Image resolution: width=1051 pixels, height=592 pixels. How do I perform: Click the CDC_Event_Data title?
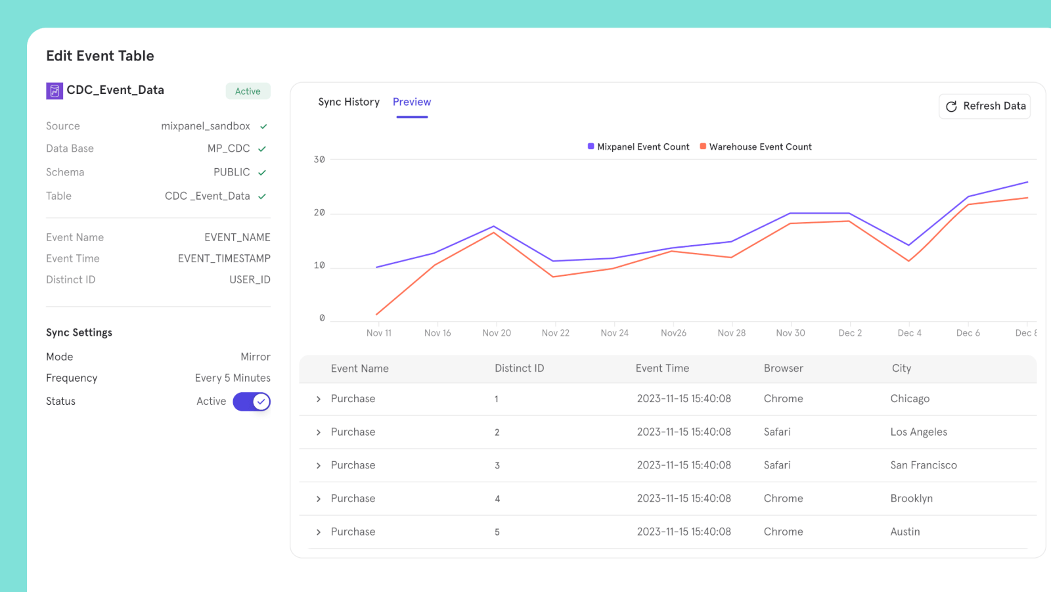coord(116,90)
